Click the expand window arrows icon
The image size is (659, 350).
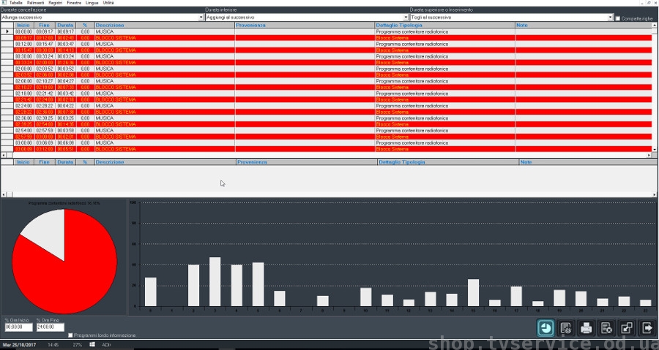pos(627,328)
